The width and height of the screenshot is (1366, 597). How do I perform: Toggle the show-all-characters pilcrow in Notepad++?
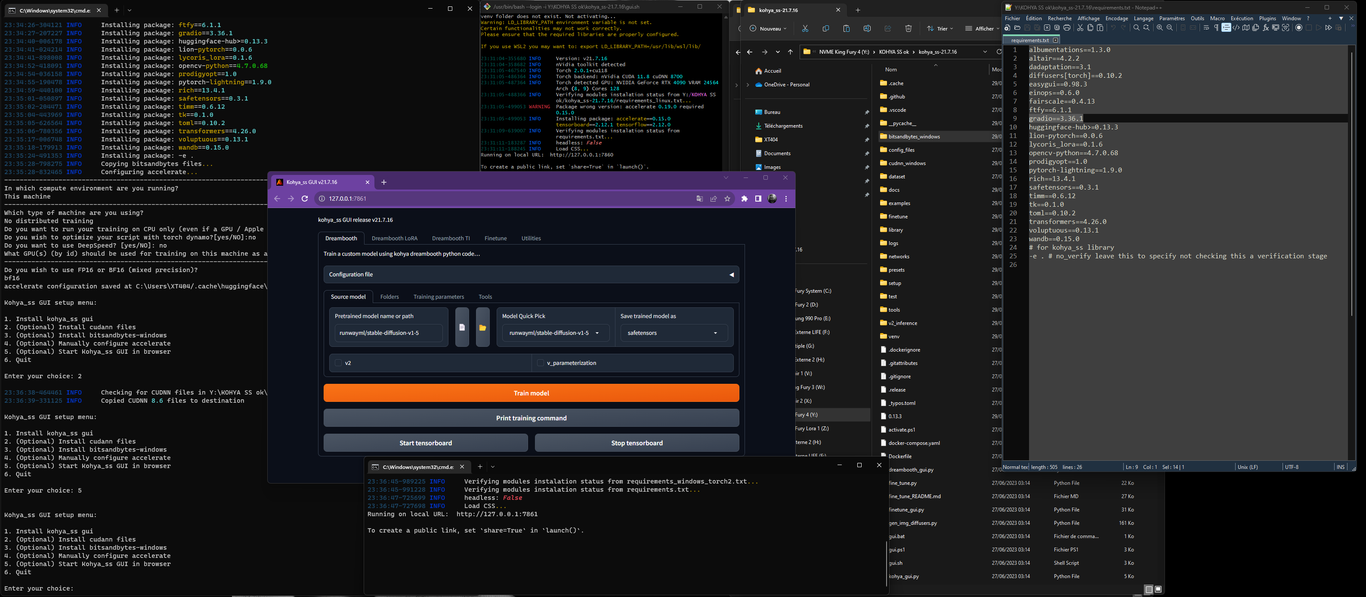tap(1216, 28)
